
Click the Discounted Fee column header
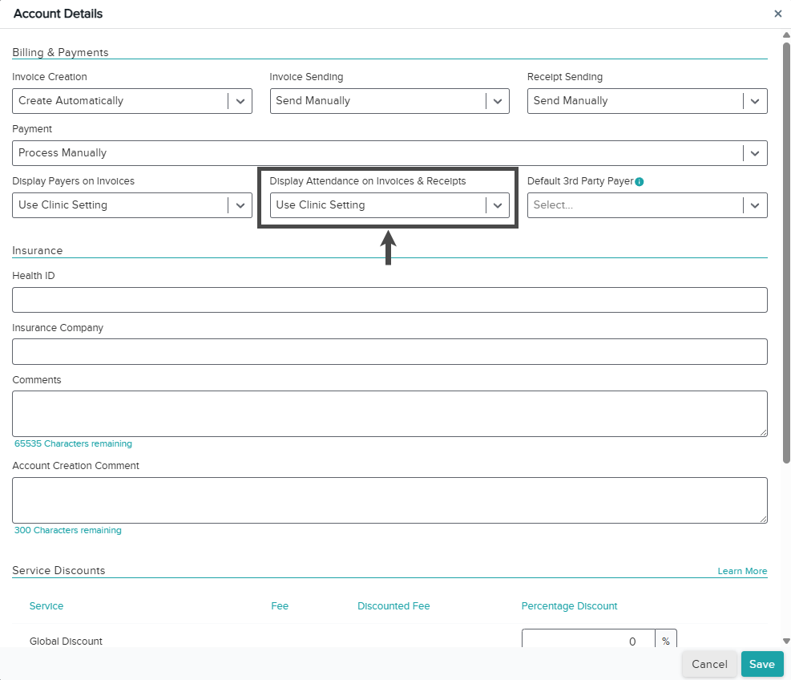pos(393,605)
